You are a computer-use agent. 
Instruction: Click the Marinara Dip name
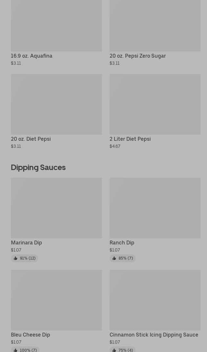point(26,243)
